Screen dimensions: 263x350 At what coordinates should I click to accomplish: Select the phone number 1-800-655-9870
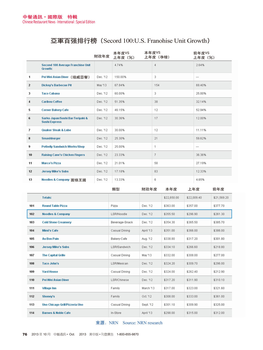128,335
